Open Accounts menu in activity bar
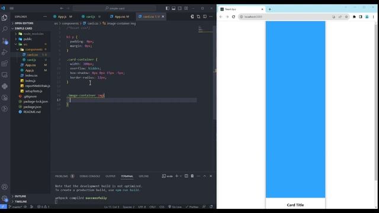The height and width of the screenshot is (213, 379). (x=4, y=187)
